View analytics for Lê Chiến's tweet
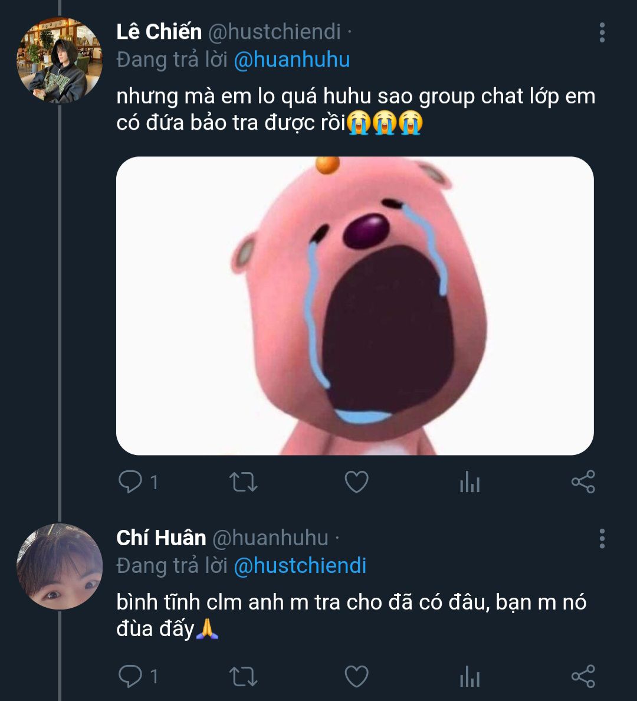637x701 pixels. pyautogui.click(x=469, y=483)
